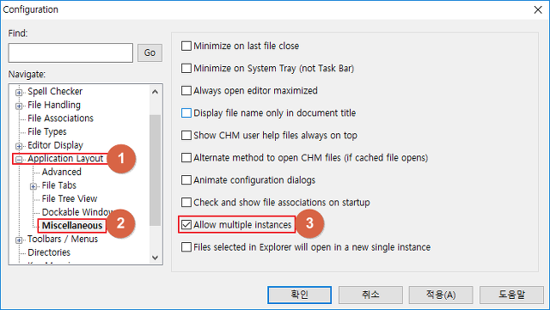Expand the Editor Display node
550x310 pixels.
coord(19,146)
